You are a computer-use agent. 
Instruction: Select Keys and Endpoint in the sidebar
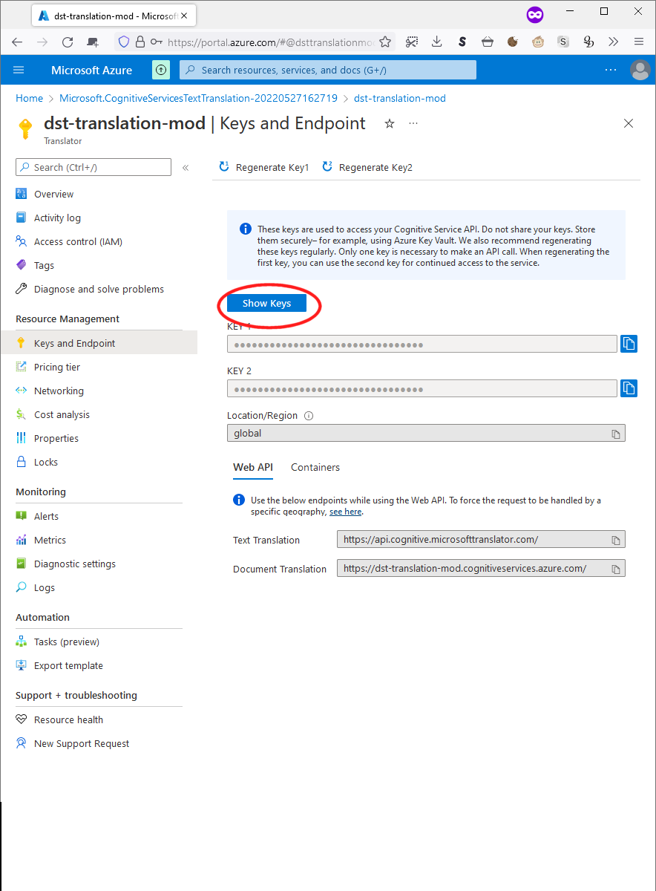click(99, 344)
